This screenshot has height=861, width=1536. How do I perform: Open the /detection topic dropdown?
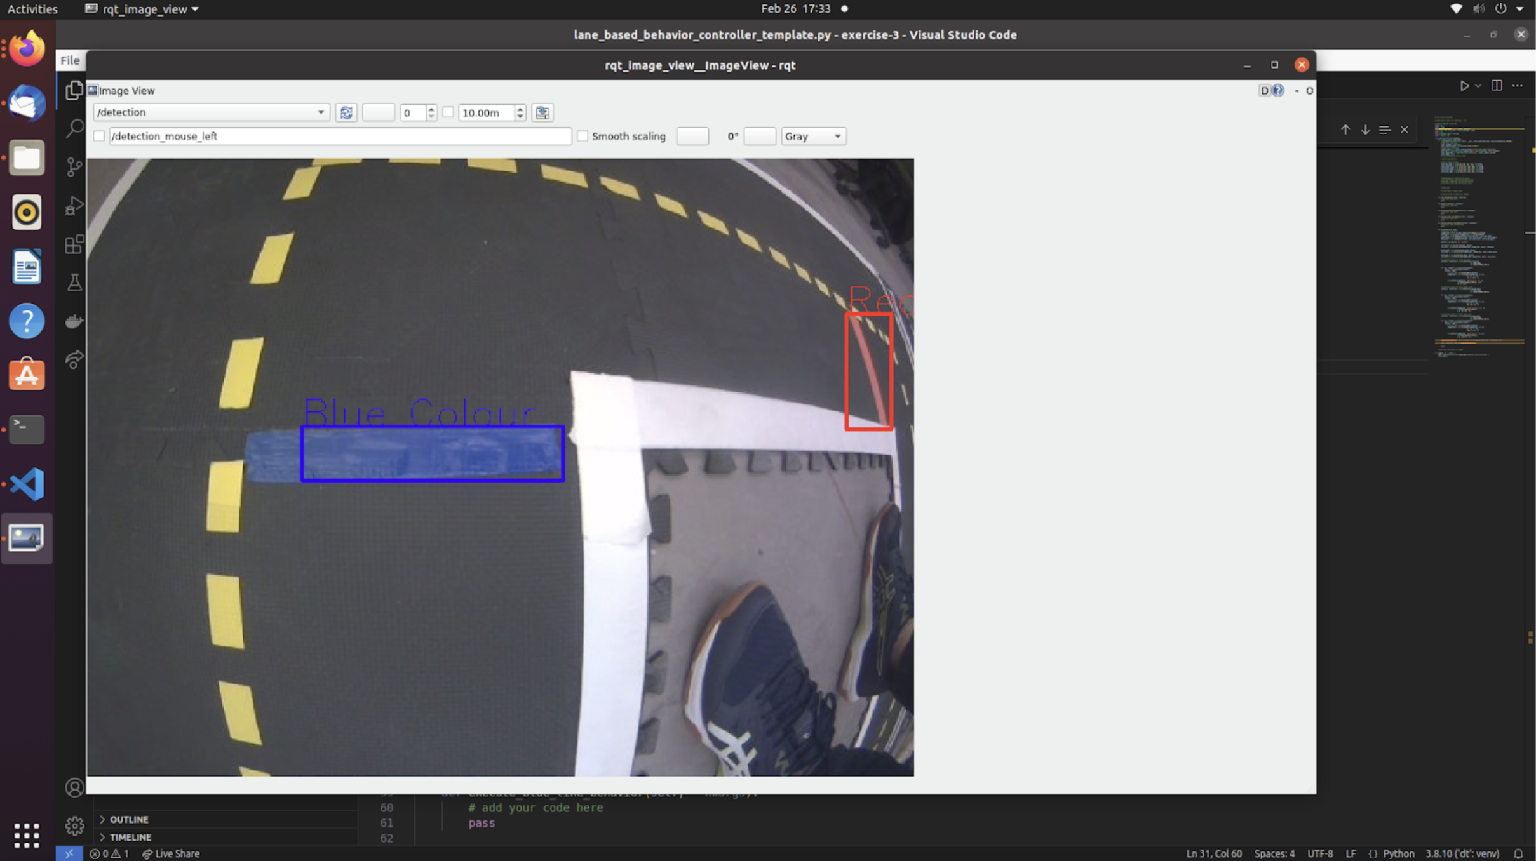tap(210, 112)
